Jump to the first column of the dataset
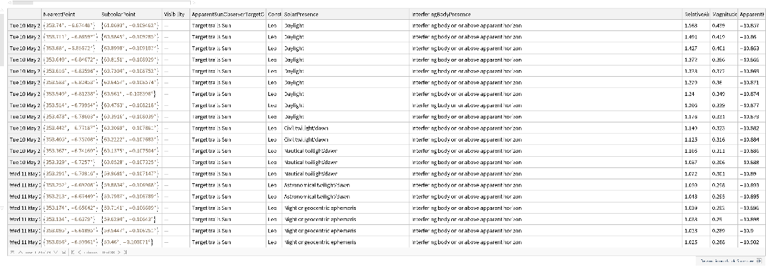Viewport: 766px width, 266px height. [73, 252]
